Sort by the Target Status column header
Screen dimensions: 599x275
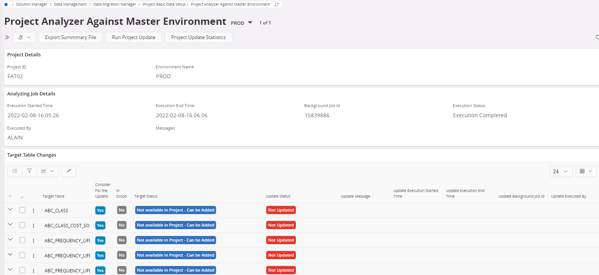pyautogui.click(x=146, y=196)
